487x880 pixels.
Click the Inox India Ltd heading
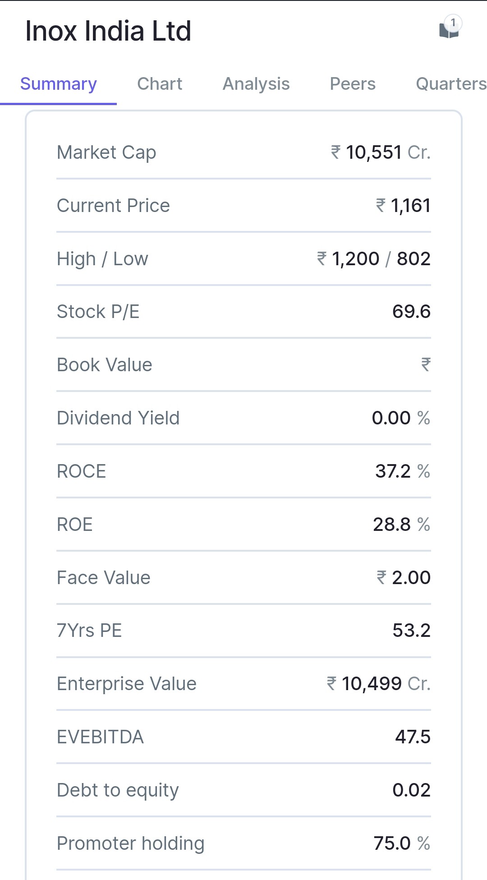(x=108, y=31)
